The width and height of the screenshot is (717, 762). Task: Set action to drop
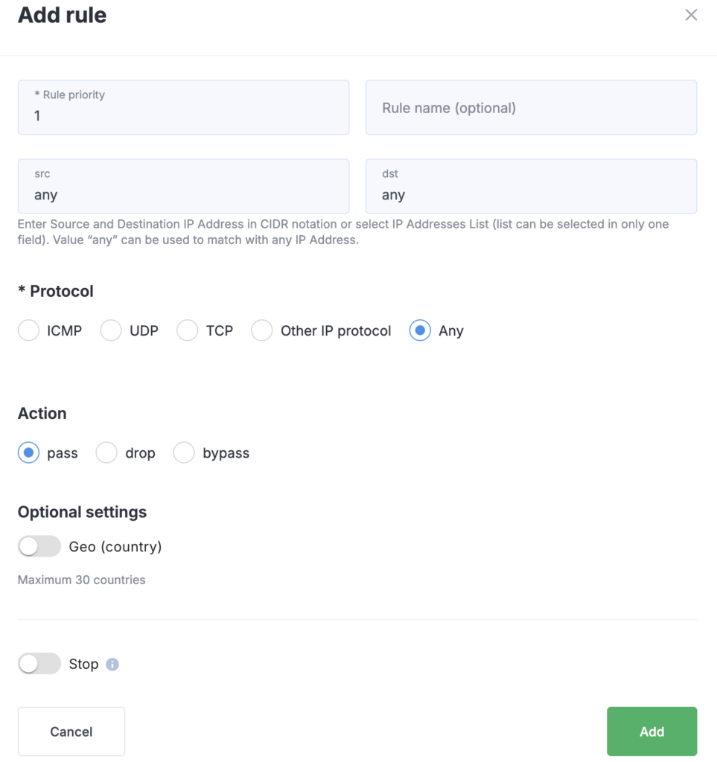tap(106, 453)
